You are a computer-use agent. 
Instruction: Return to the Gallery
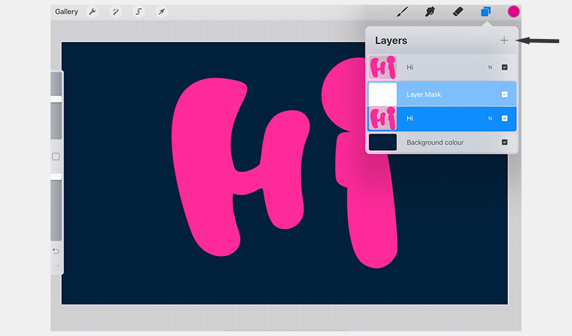pyautogui.click(x=67, y=11)
